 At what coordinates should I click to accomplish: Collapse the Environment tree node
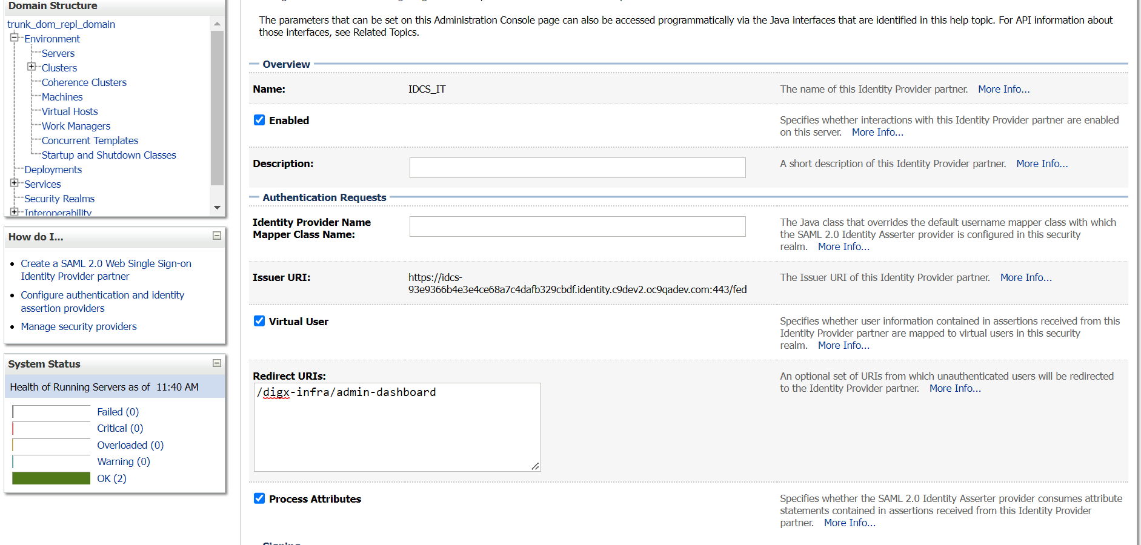[x=15, y=38]
